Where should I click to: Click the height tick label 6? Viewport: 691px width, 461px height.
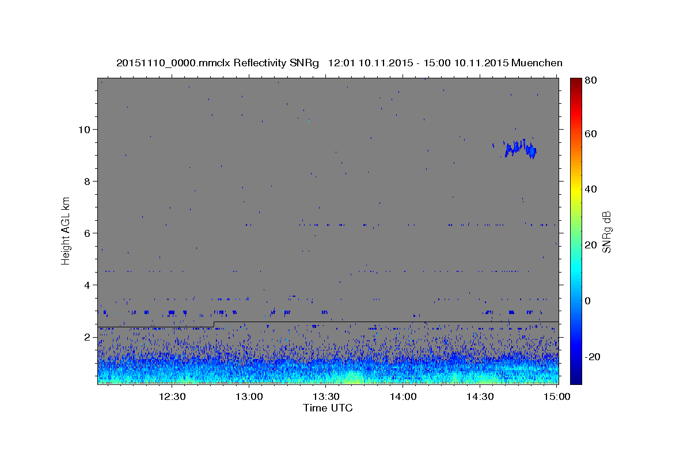click(x=88, y=233)
